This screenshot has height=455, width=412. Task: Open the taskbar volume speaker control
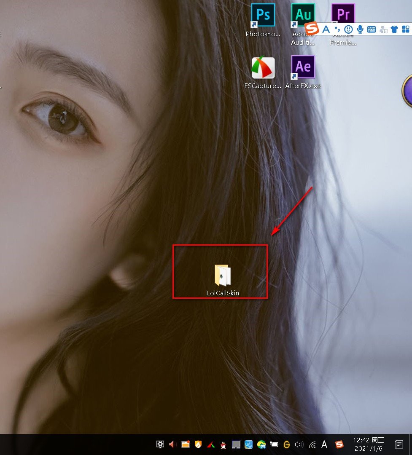click(x=299, y=444)
